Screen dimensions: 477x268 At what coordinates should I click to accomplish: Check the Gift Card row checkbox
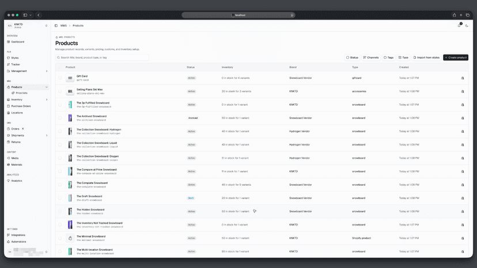[x=60, y=78]
